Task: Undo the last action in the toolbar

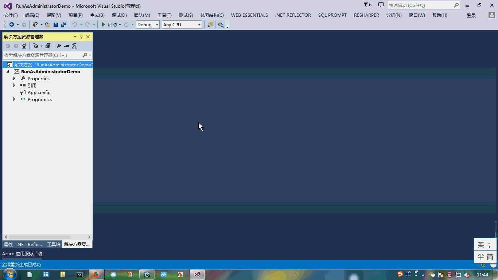Action: point(75,25)
